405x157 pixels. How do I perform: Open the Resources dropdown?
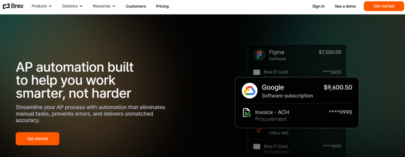(x=104, y=6)
